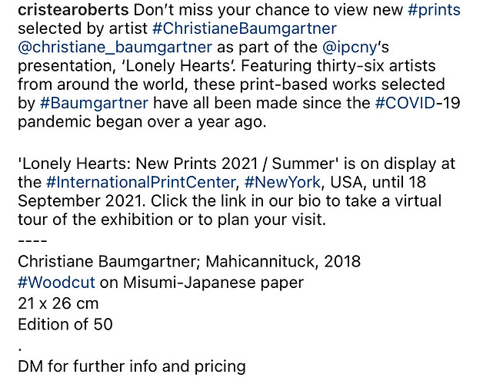Click 'pandemic began over a year ago' line
The height and width of the screenshot is (384, 483).
pyautogui.click(x=142, y=122)
